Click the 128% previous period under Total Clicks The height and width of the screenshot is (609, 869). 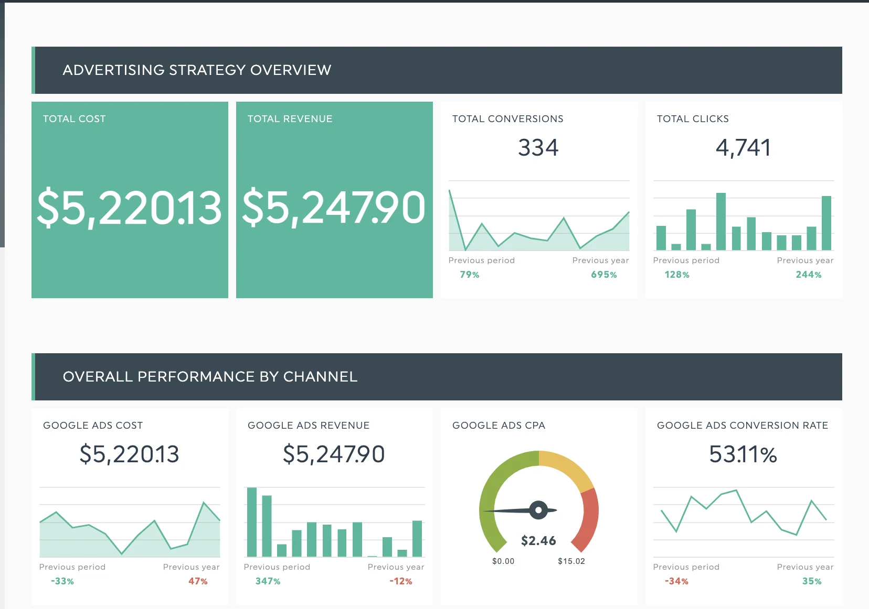coord(677,274)
